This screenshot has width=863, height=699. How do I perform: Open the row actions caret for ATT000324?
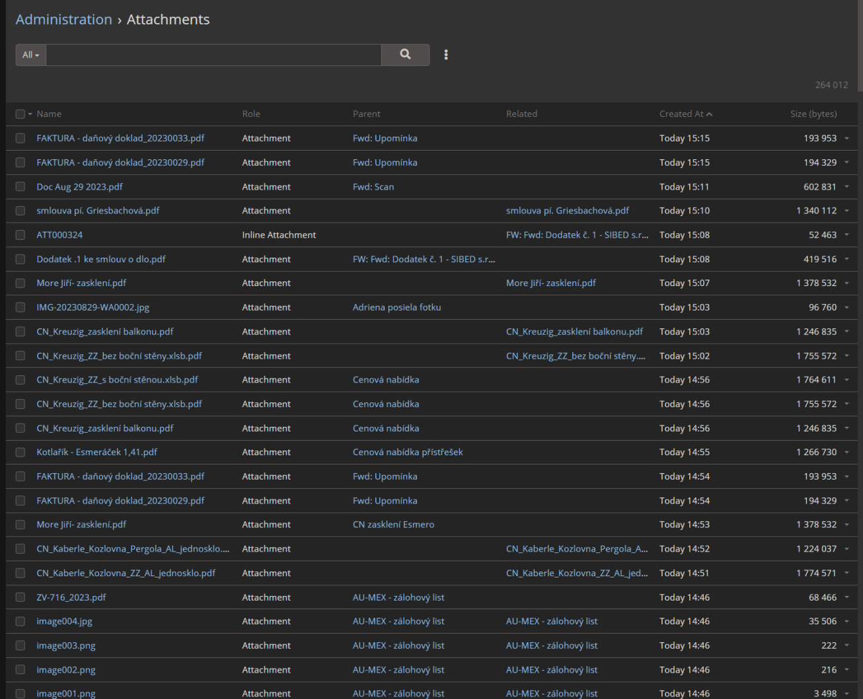pyautogui.click(x=846, y=235)
